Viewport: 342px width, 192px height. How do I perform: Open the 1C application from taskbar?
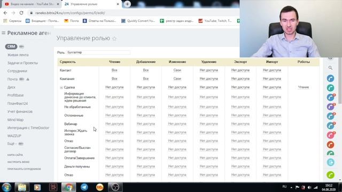point(100,187)
